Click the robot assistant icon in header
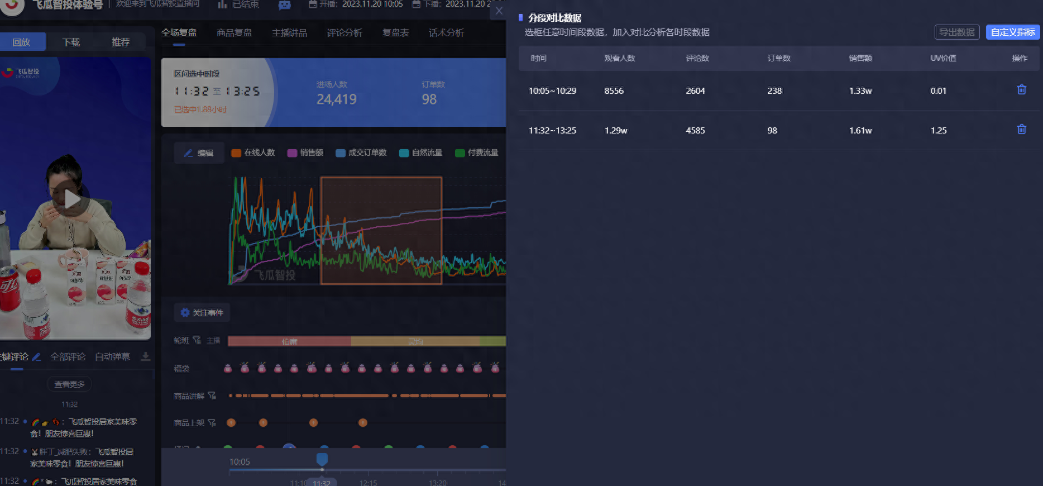 pos(285,5)
